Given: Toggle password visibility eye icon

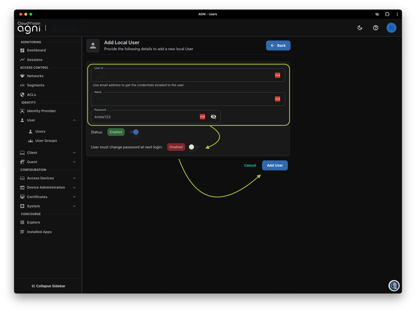Looking at the screenshot, I should coord(213,117).
